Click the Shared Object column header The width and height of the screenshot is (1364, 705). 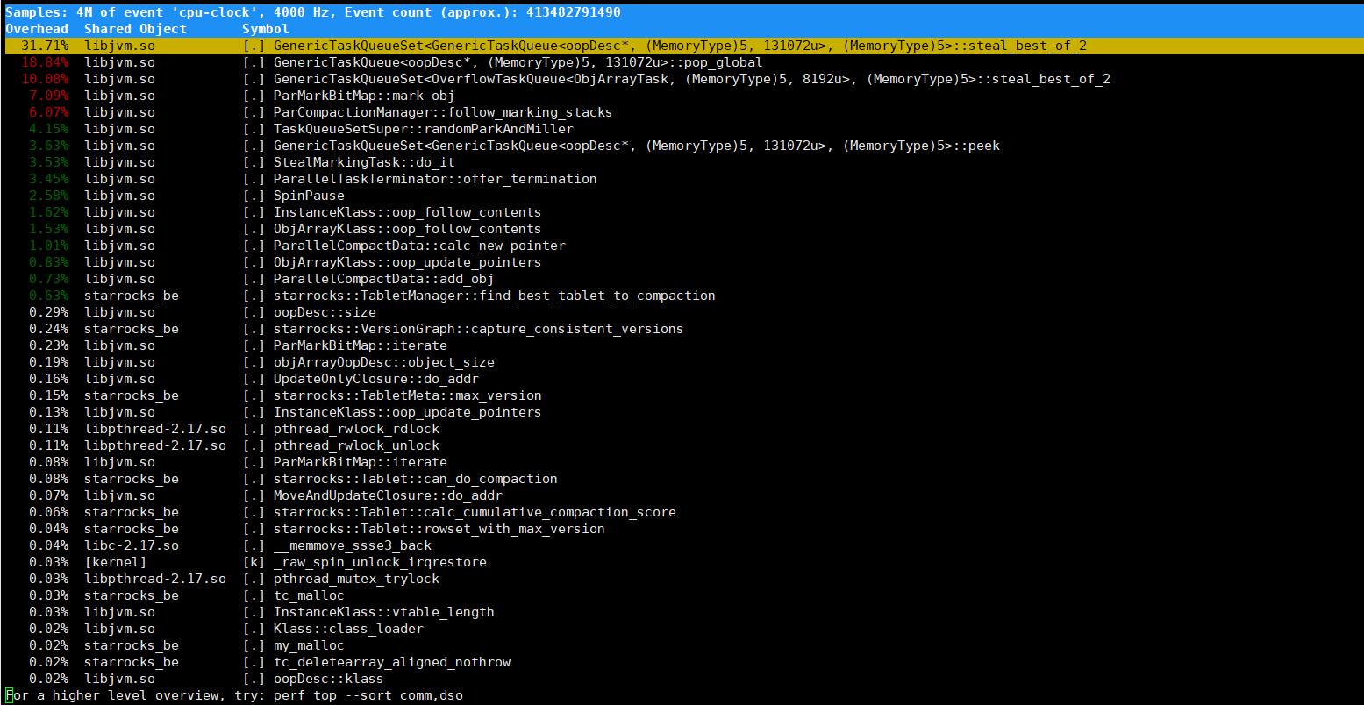coord(135,29)
